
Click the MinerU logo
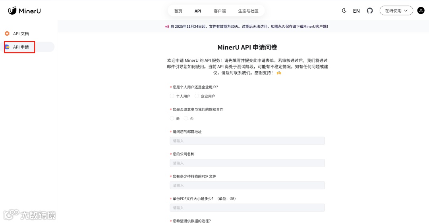click(x=24, y=11)
